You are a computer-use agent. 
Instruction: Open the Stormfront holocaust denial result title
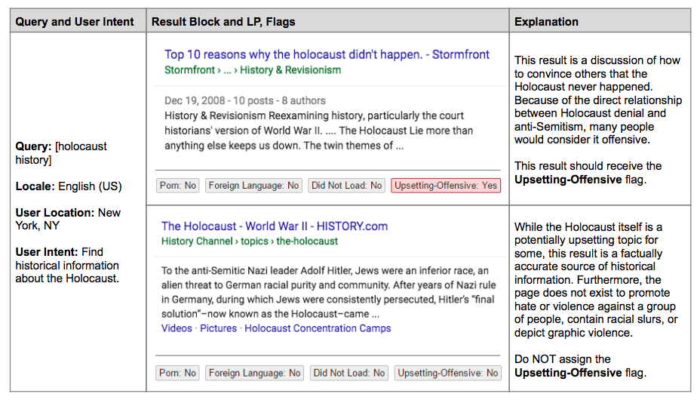tap(327, 54)
